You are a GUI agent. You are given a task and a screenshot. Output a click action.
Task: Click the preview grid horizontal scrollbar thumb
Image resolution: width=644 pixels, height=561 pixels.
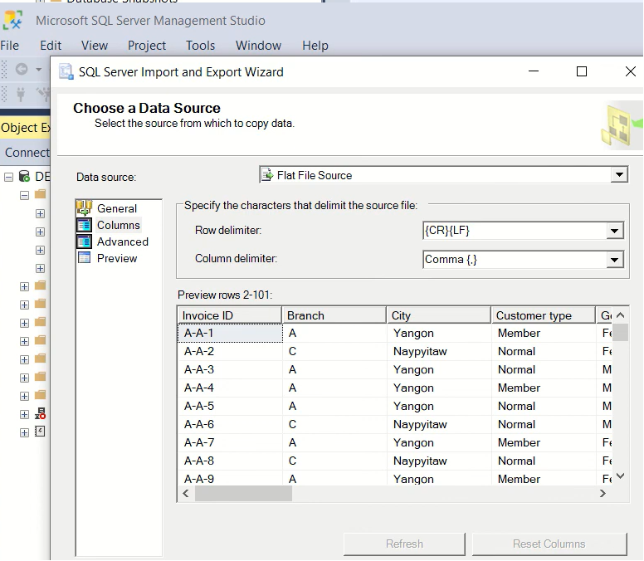[242, 494]
